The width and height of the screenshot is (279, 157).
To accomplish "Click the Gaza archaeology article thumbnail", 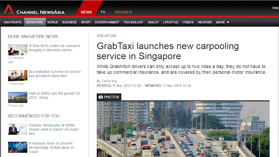I will (x=17, y=147).
